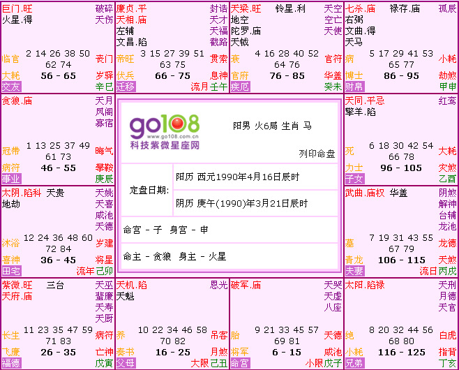Click the 迁移 palace label

coord(126,87)
